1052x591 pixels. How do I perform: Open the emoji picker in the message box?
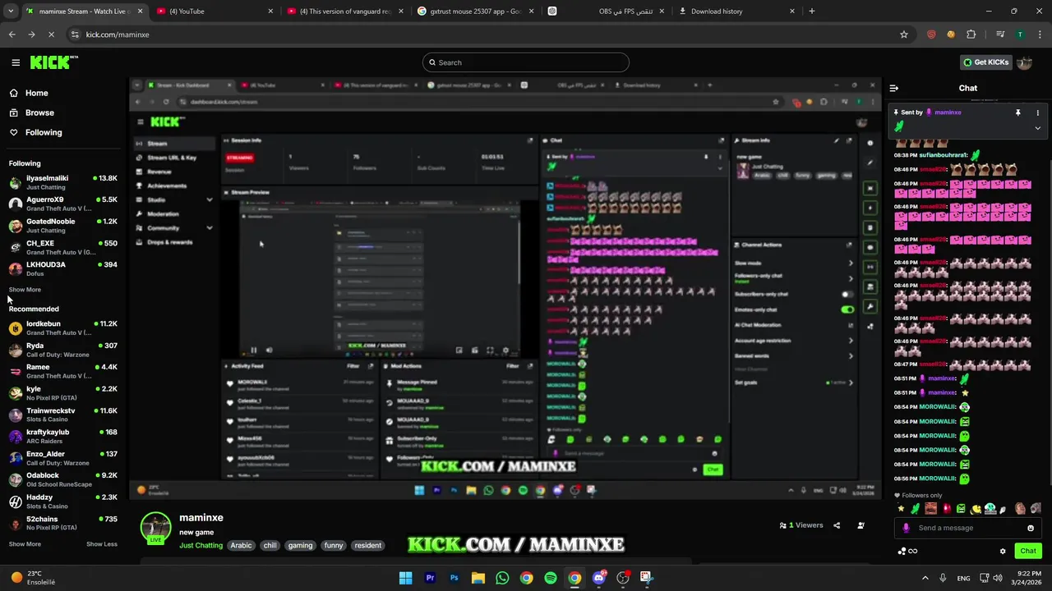[x=1031, y=528]
